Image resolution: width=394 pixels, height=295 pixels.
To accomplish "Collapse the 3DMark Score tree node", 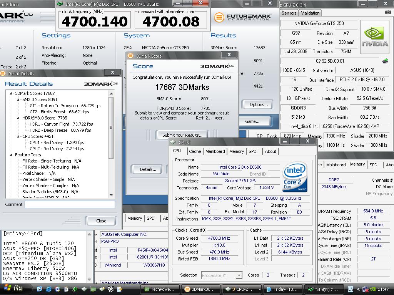I will tap(11, 93).
